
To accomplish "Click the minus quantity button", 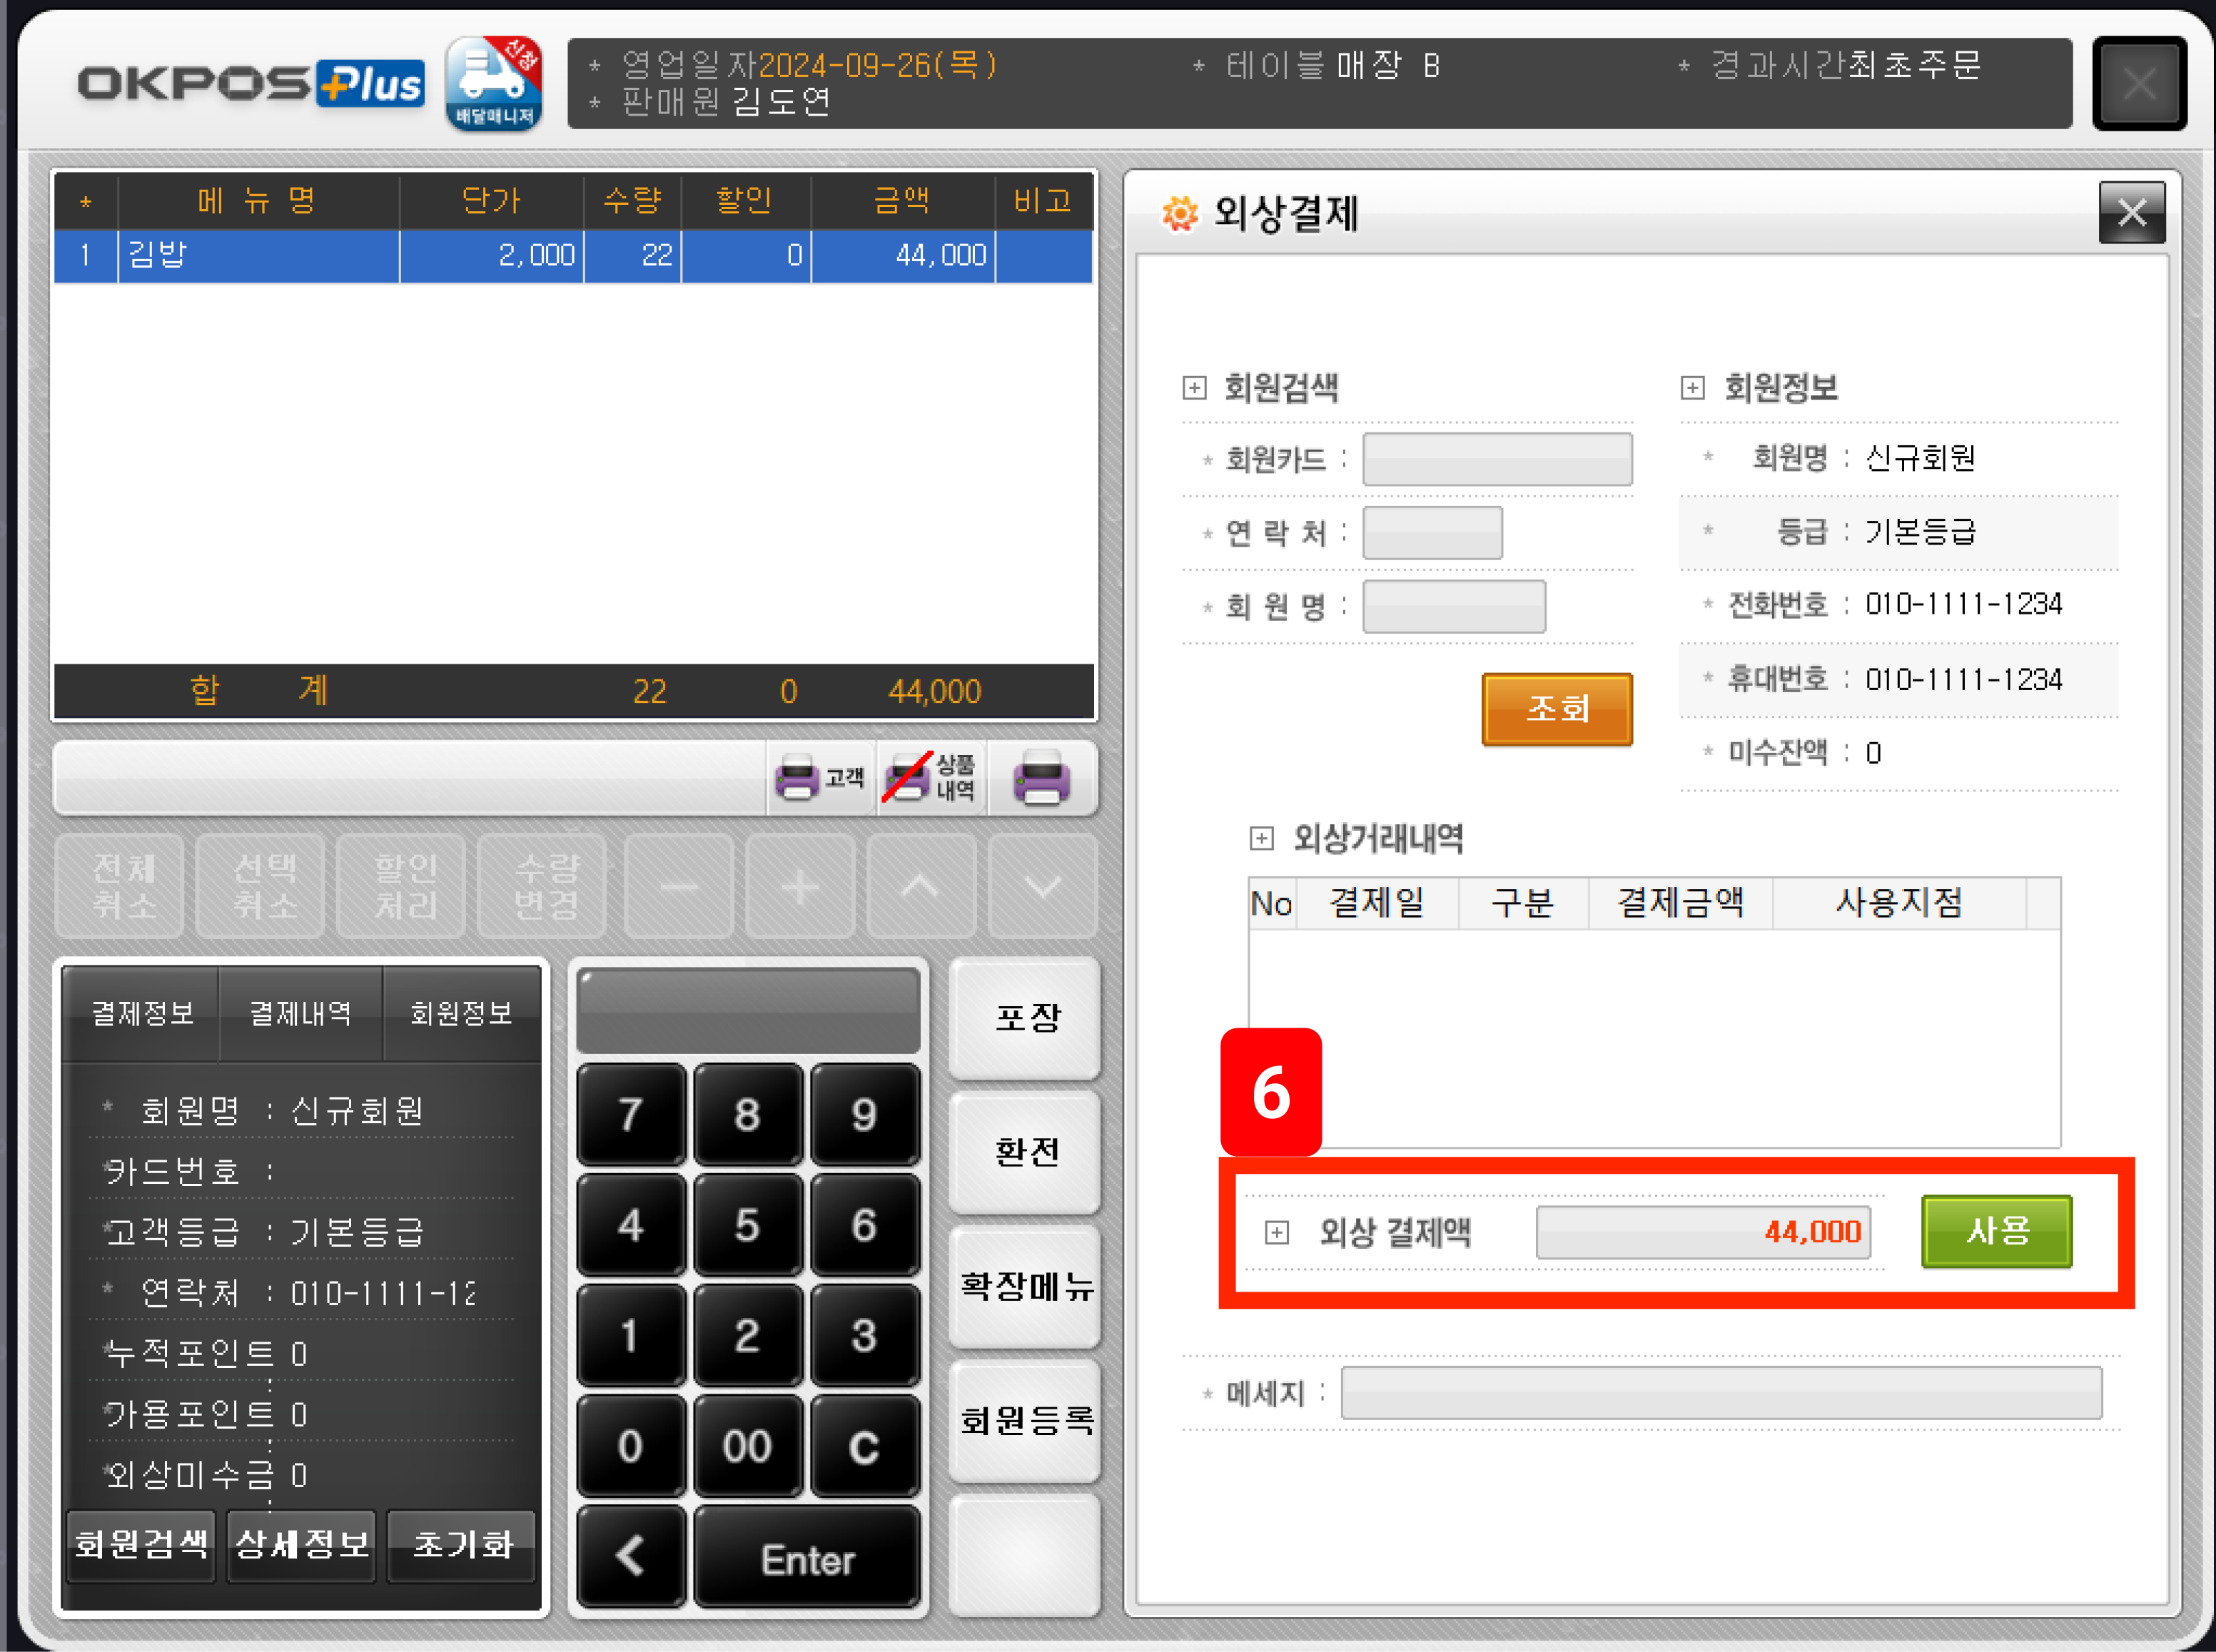I will [x=679, y=887].
